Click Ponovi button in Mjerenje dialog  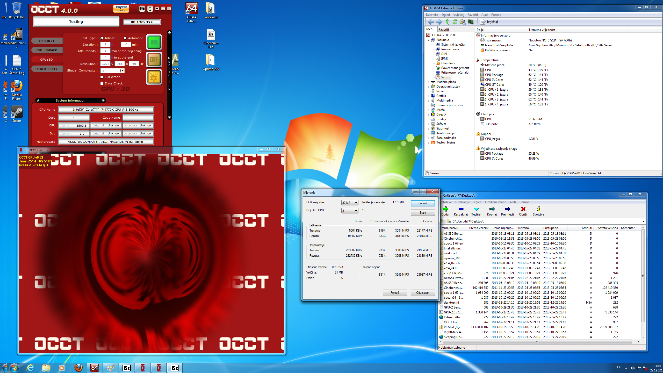[x=423, y=203]
